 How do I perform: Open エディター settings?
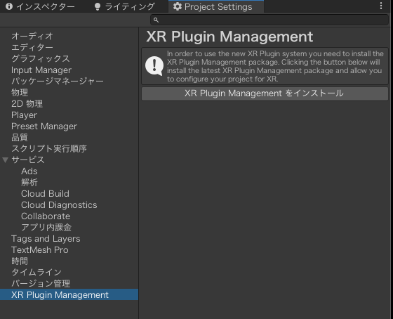tap(32, 47)
